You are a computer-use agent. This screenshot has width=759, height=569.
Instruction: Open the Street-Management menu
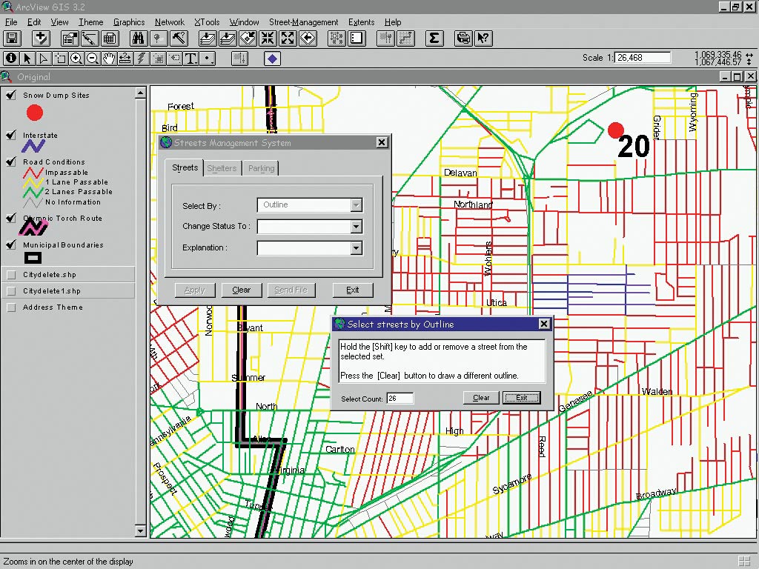pyautogui.click(x=303, y=22)
